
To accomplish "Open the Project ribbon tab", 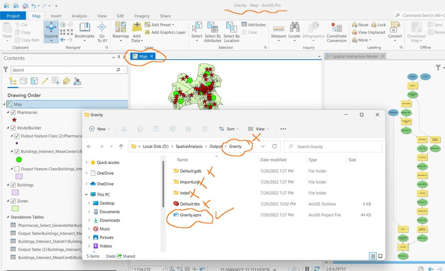I will (13, 16).
